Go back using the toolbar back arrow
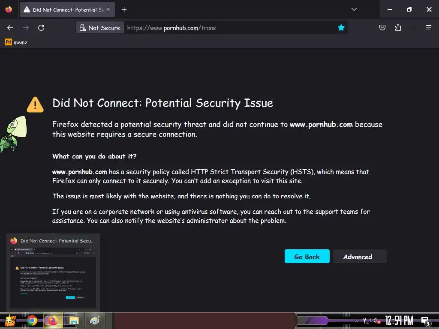 click(10, 28)
